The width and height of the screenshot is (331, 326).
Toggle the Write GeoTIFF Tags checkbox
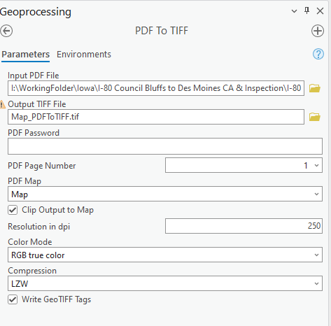(13, 299)
